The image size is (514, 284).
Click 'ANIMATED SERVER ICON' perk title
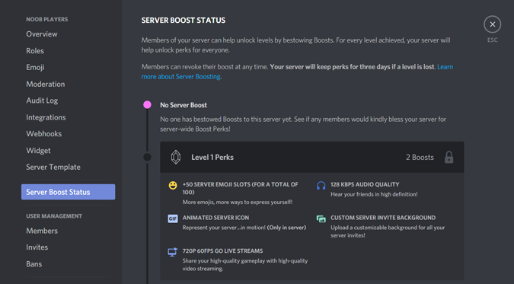tap(215, 218)
